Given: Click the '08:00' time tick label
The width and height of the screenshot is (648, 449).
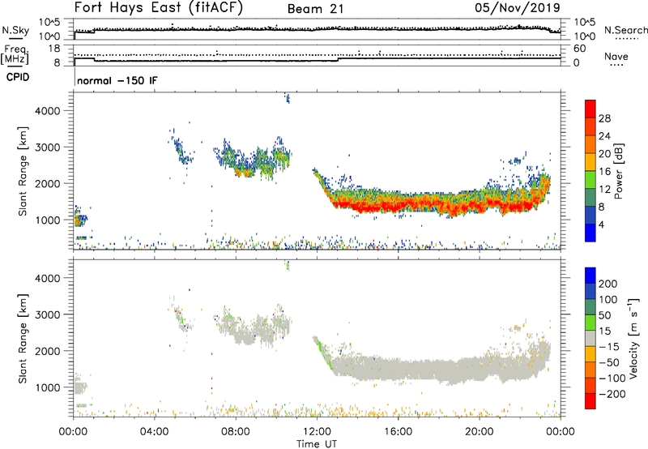Looking at the screenshot, I should coord(236,432).
